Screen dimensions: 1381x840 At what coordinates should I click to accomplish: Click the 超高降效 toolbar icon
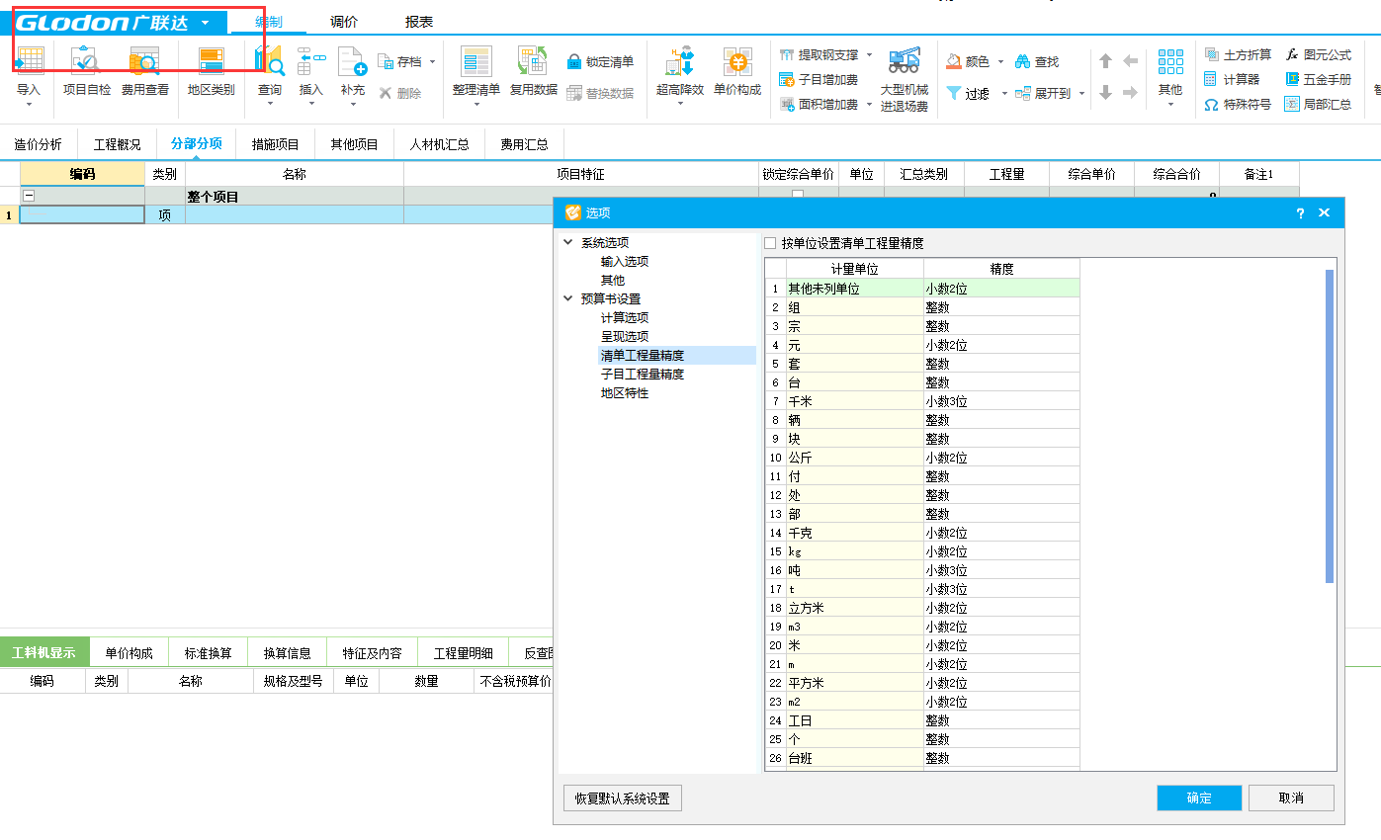(680, 61)
